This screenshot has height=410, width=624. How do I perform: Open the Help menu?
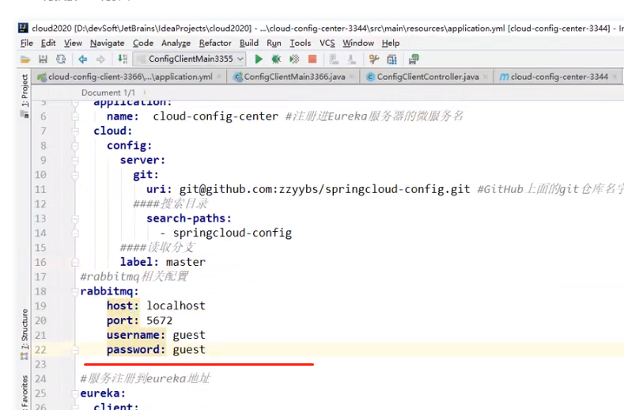391,43
